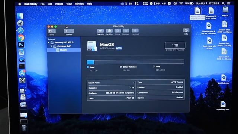Click the Device disk1s1 row
Screen dimensions: 238x134
tap(160, 98)
